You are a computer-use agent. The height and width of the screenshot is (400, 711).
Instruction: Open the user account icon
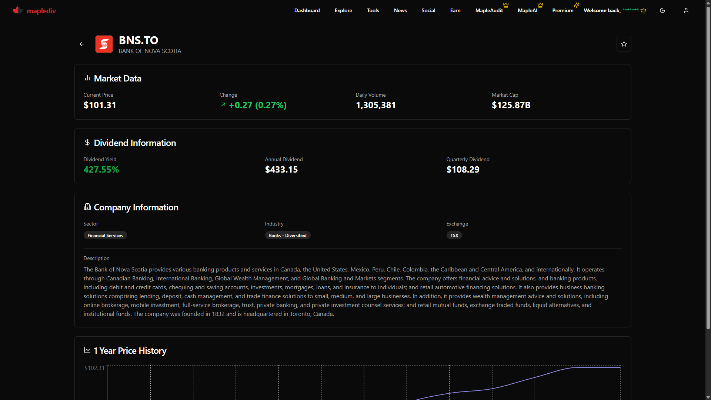pos(686,10)
